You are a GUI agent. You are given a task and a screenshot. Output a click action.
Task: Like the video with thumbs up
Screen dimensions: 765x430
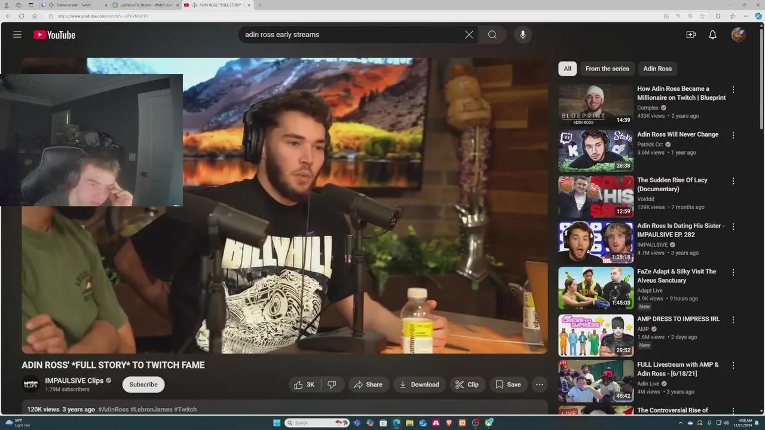click(305, 385)
